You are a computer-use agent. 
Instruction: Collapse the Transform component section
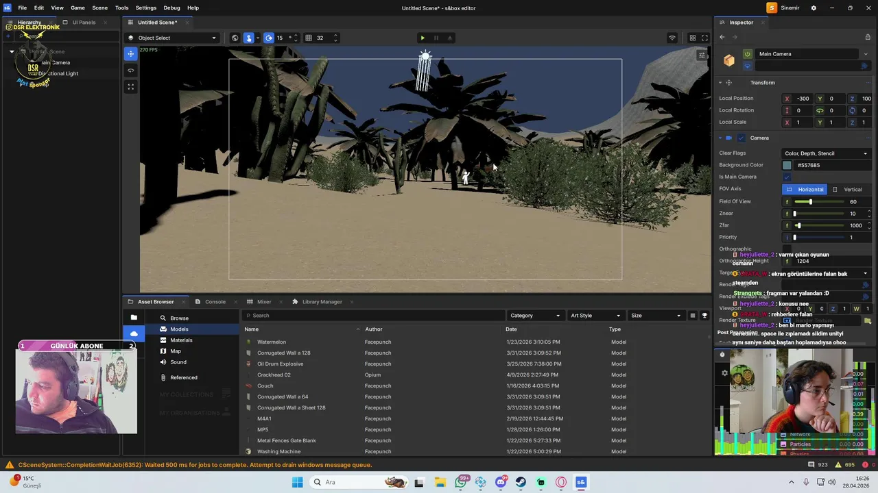[x=720, y=83]
